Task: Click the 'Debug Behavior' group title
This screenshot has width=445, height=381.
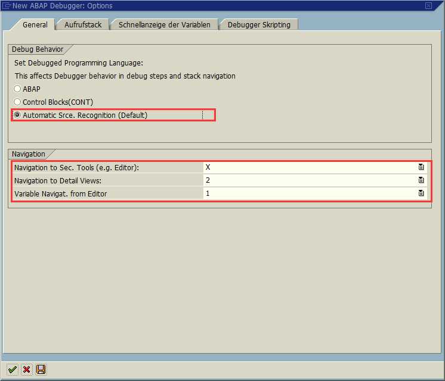Action: pos(38,49)
